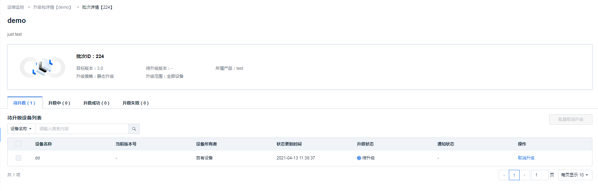Click the search magnifier icon
The height and width of the screenshot is (191, 598).
pyautogui.click(x=134, y=129)
